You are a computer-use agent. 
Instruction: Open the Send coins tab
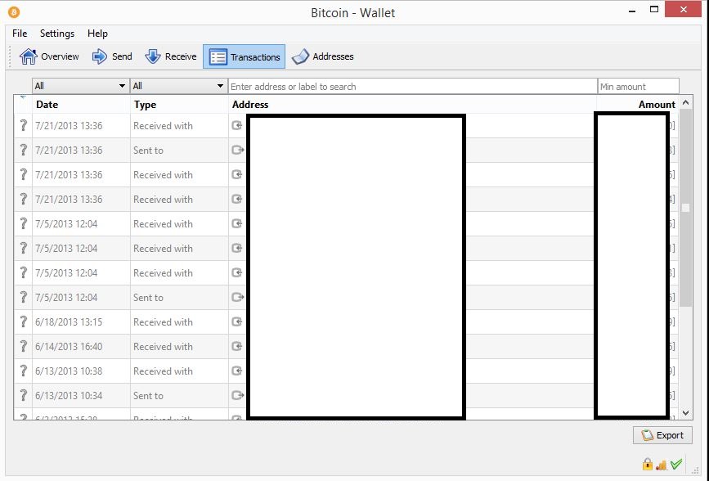coord(112,56)
